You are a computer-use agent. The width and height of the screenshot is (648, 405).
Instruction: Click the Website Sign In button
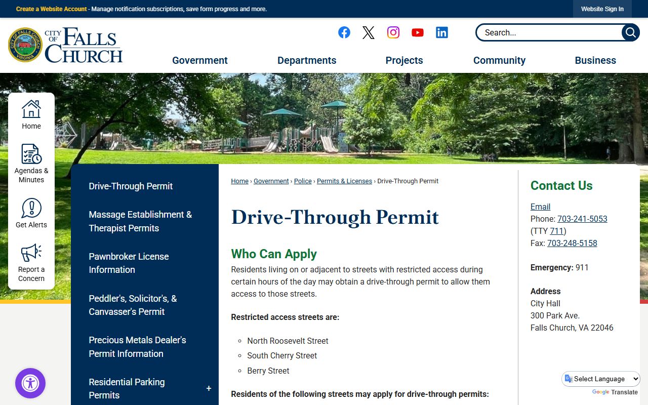(x=602, y=9)
